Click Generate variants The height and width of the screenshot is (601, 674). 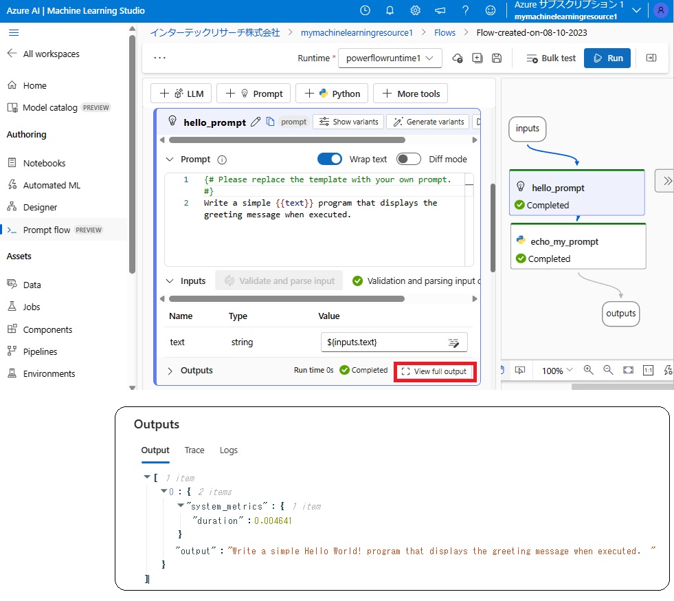pos(429,122)
